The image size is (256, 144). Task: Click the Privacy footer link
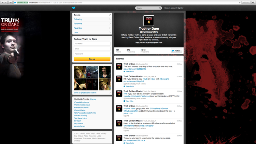pos(104,133)
